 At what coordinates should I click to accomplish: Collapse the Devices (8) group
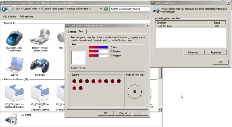pyautogui.click(x=2, y=23)
